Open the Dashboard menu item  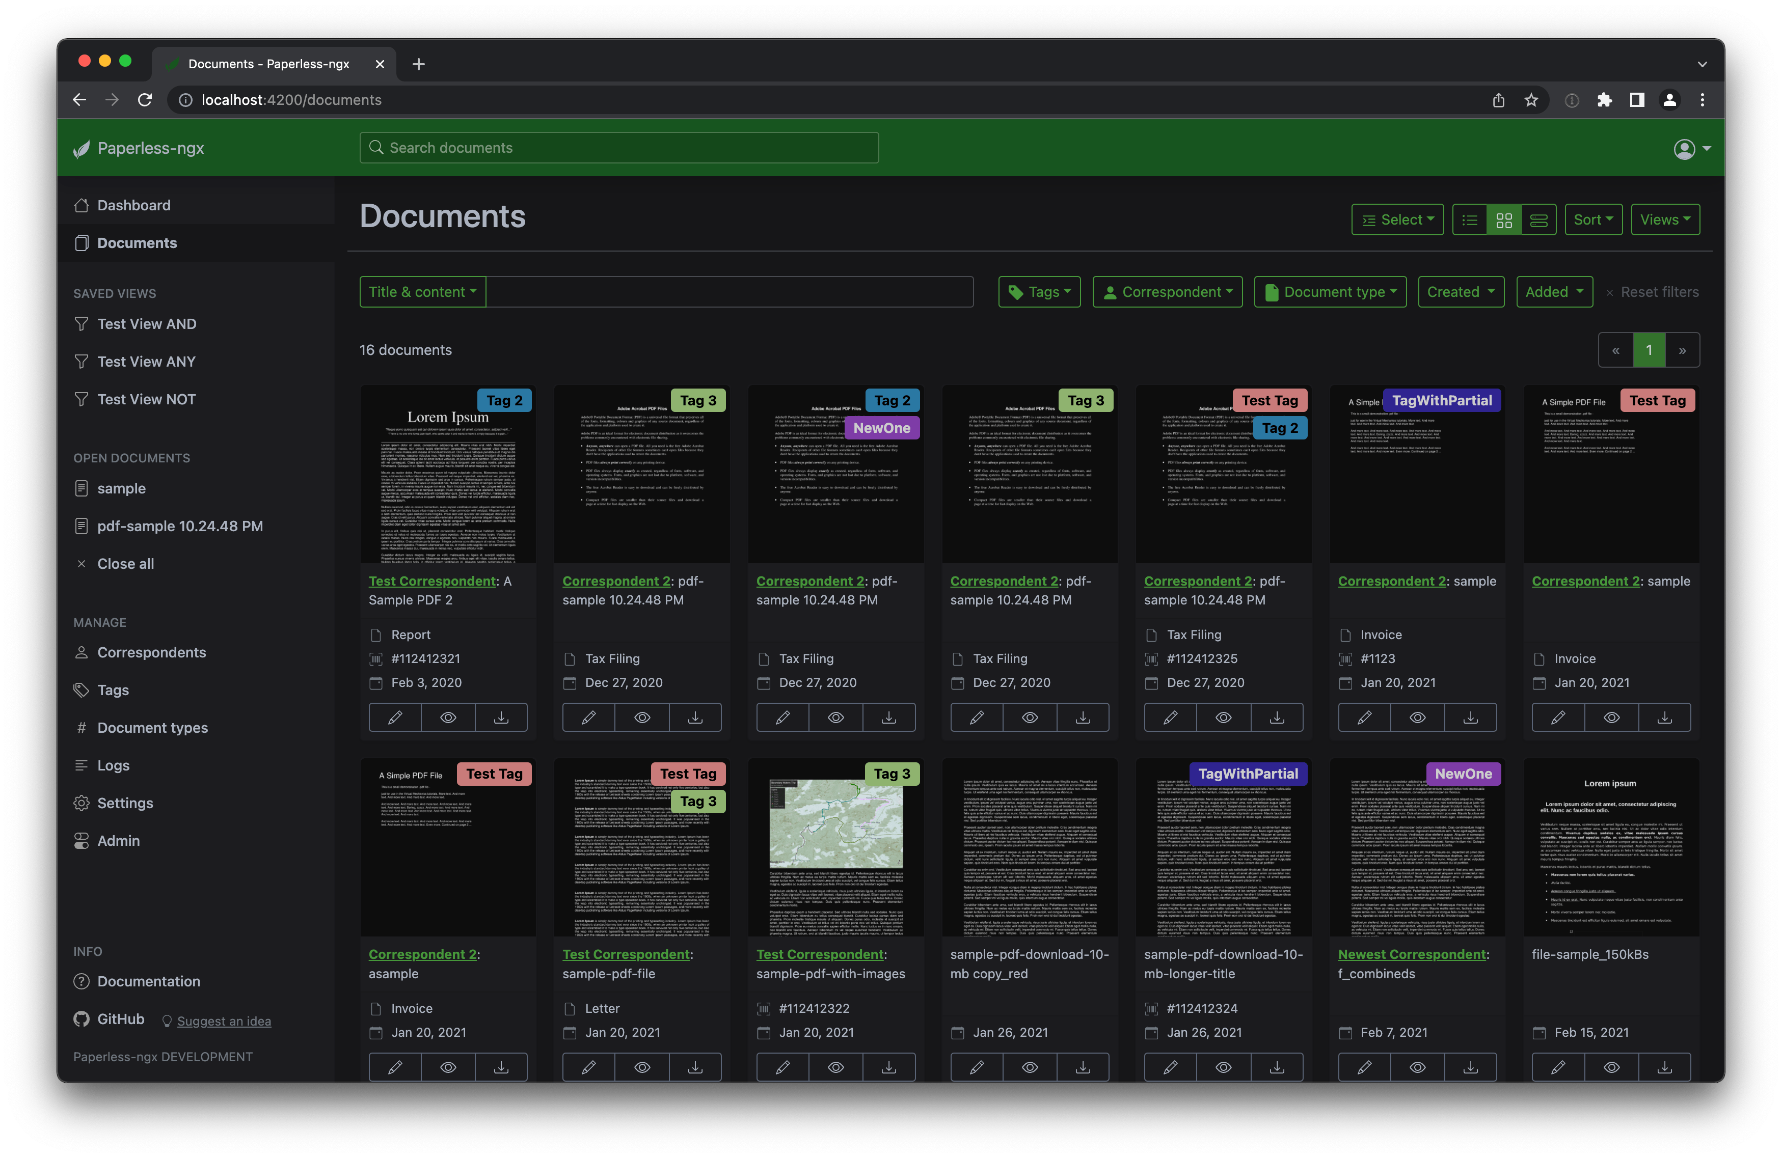click(134, 204)
